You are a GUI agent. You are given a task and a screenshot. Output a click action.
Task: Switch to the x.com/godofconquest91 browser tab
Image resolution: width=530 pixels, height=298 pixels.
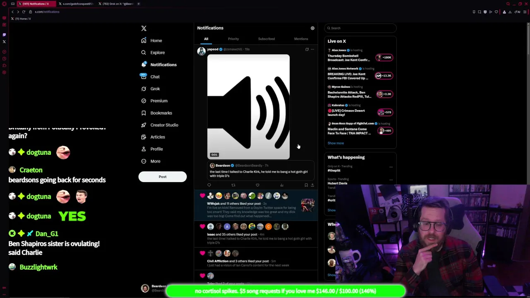pos(75,4)
